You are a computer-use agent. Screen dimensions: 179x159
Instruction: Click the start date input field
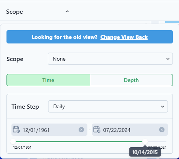(49, 130)
